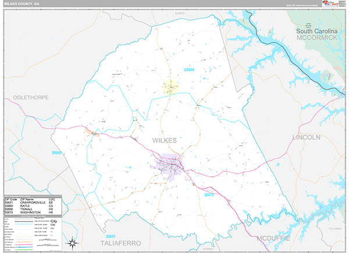Click the green line sample in the legend

pyautogui.click(x=24, y=250)
